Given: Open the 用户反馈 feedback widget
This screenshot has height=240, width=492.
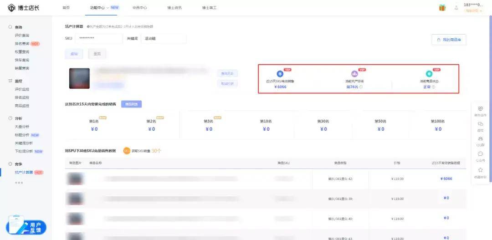Looking at the screenshot, I should click(x=26, y=225).
